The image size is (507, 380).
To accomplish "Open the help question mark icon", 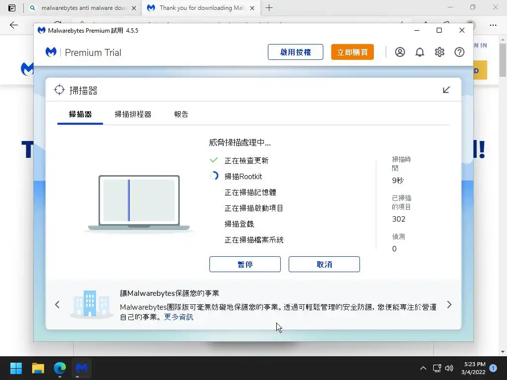I will [459, 52].
